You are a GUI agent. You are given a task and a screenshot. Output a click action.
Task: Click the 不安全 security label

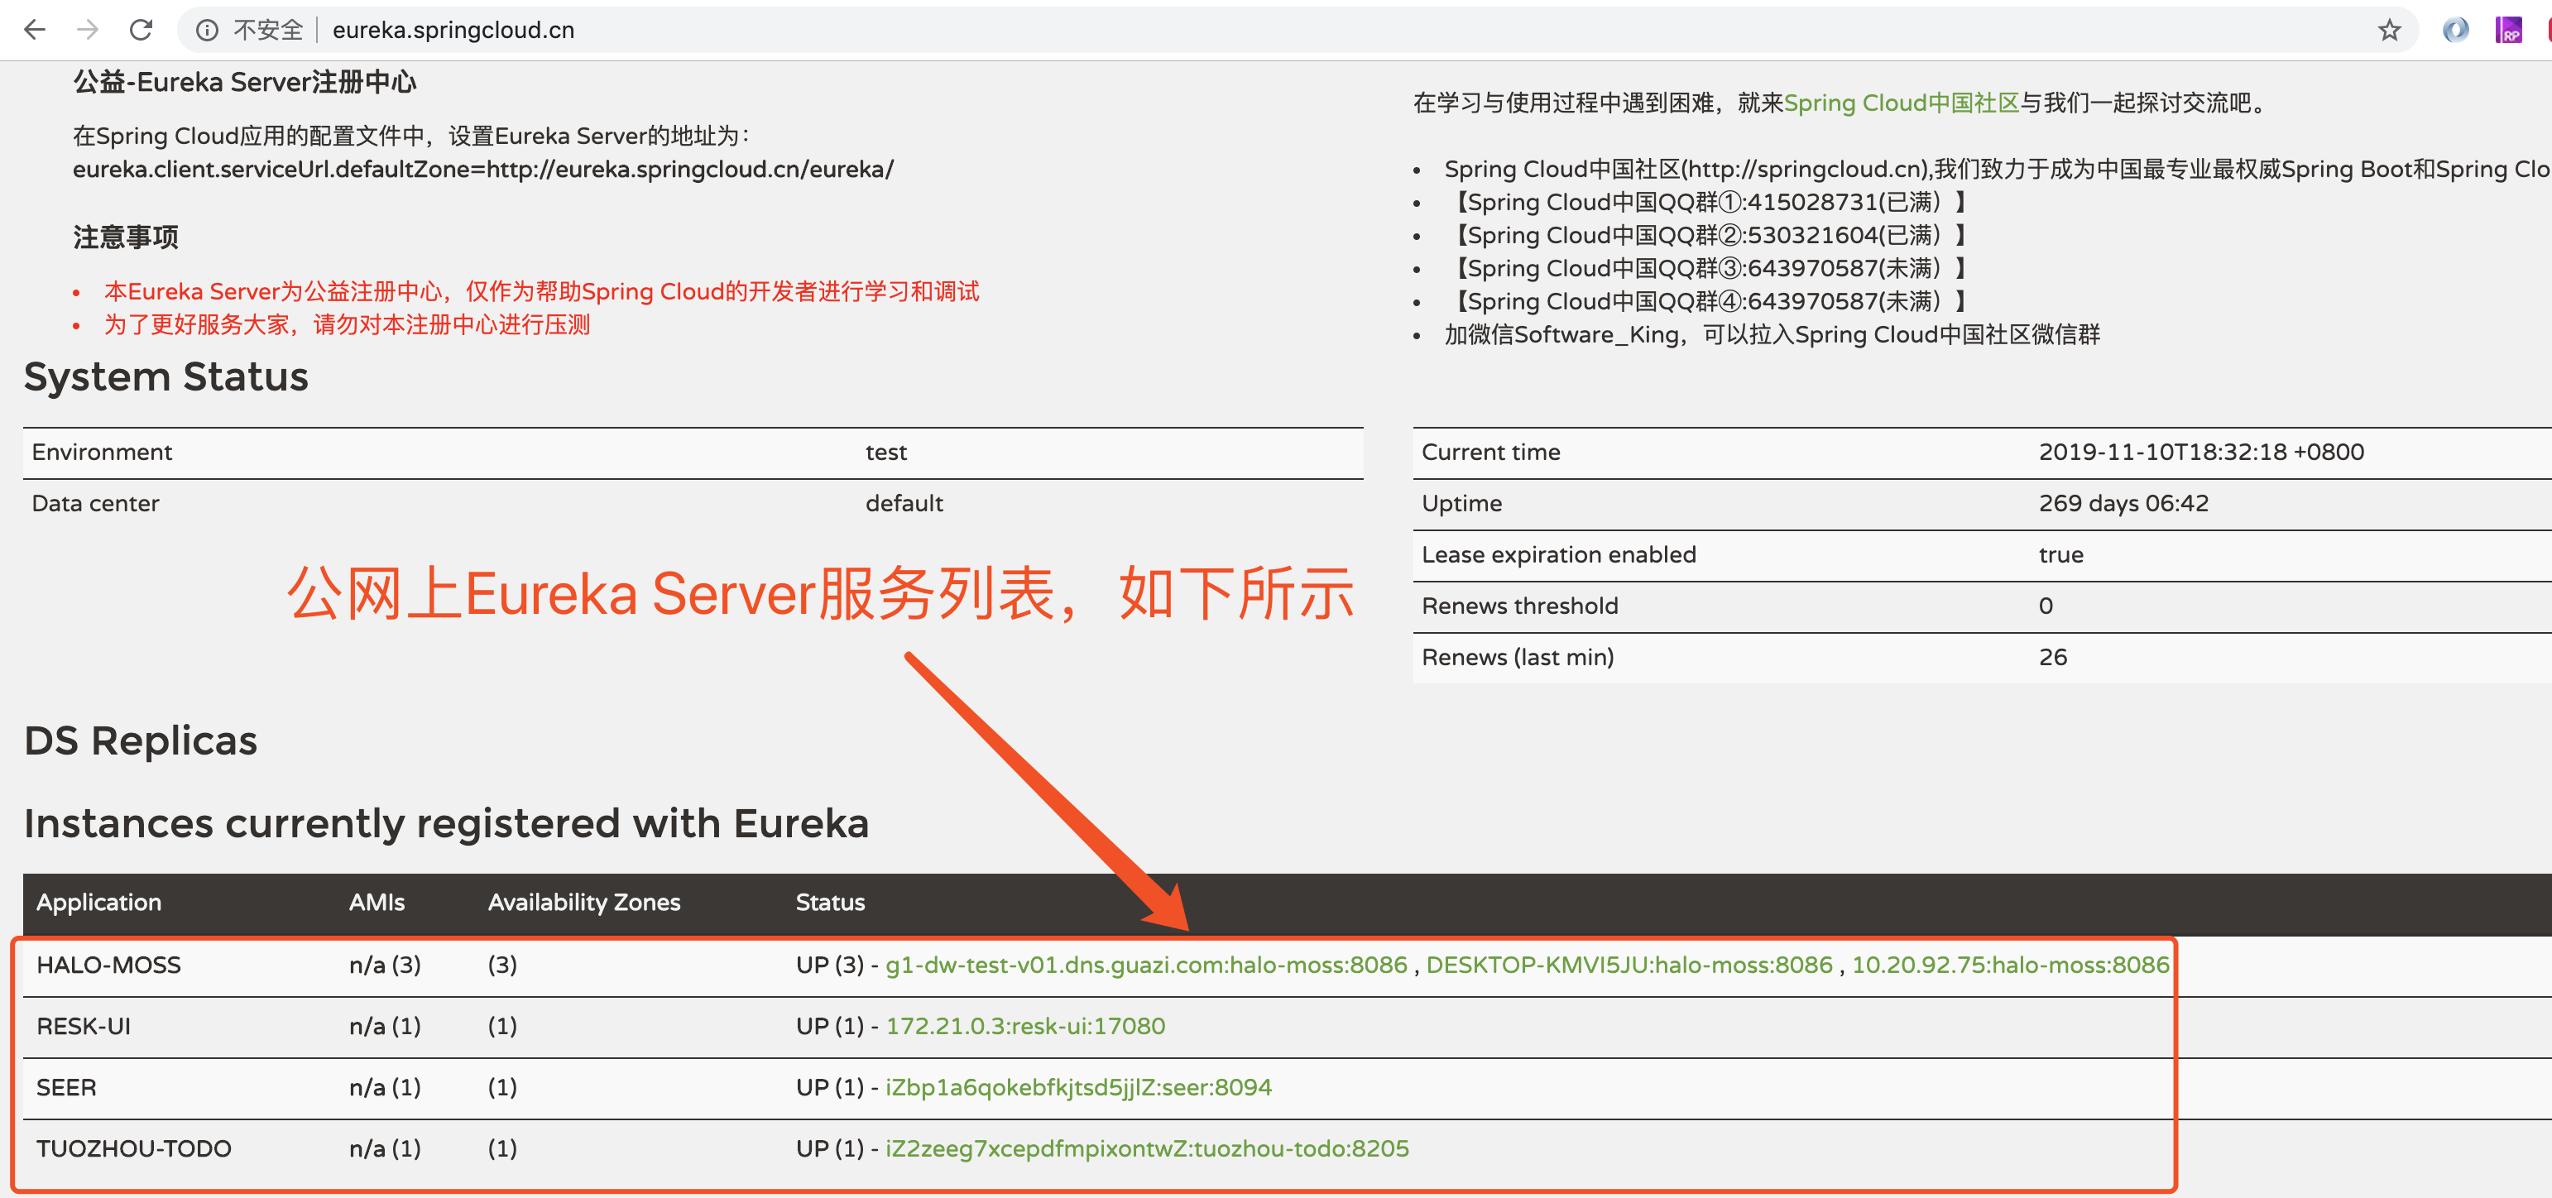(x=267, y=31)
